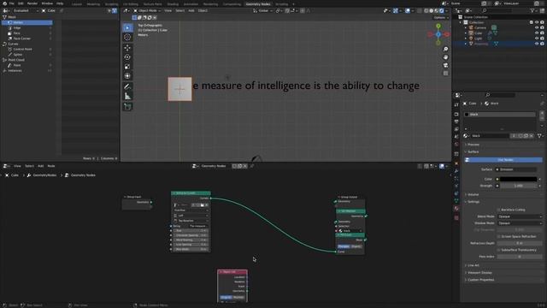Open the Render menu
547x308 pixels.
point(32,3)
